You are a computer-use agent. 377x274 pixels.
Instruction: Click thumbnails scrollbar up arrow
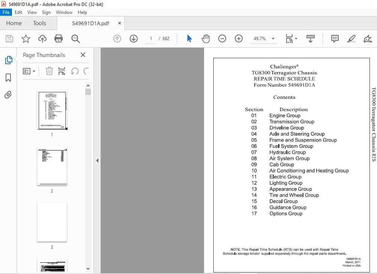tap(88, 86)
